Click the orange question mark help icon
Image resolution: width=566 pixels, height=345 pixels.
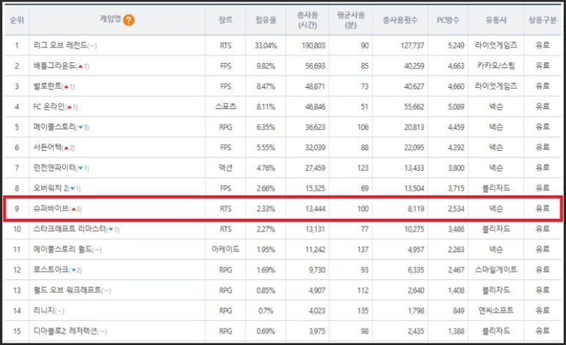tap(129, 20)
